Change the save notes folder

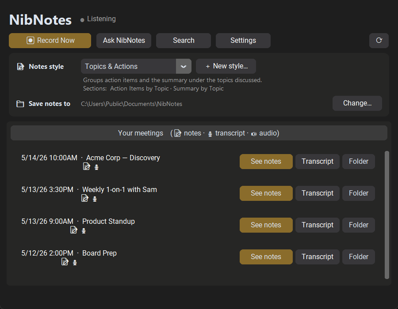(x=357, y=103)
